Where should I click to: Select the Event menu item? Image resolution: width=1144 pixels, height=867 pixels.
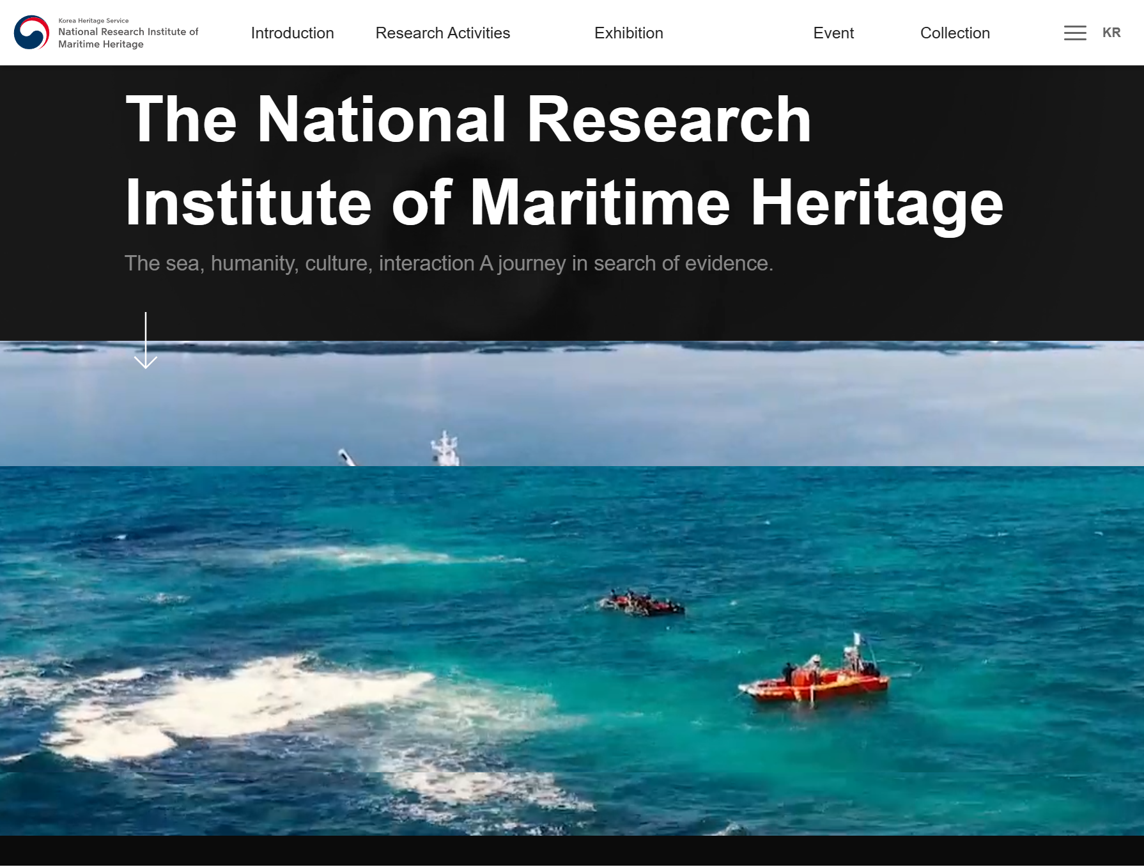833,33
